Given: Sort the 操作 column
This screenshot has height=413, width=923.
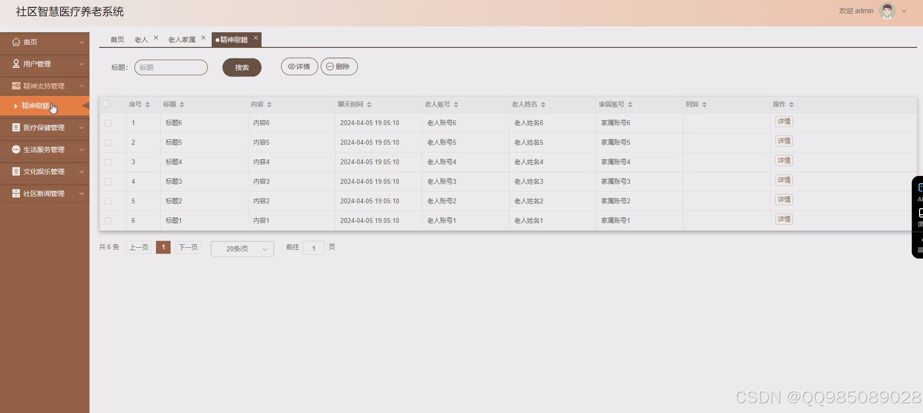Looking at the screenshot, I should [791, 105].
